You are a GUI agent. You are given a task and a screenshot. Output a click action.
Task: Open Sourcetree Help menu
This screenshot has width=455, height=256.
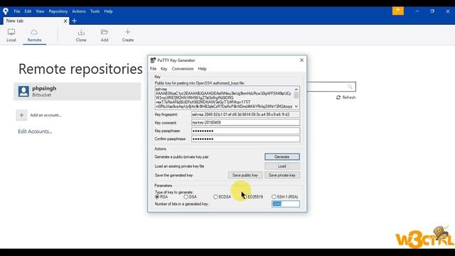[x=108, y=11]
